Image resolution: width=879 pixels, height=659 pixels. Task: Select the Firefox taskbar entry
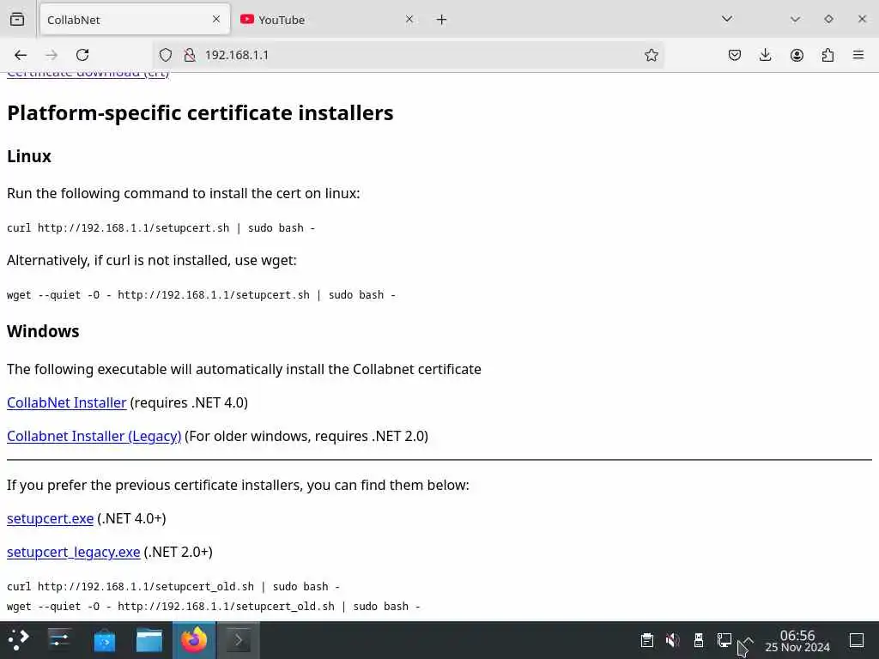point(194,640)
